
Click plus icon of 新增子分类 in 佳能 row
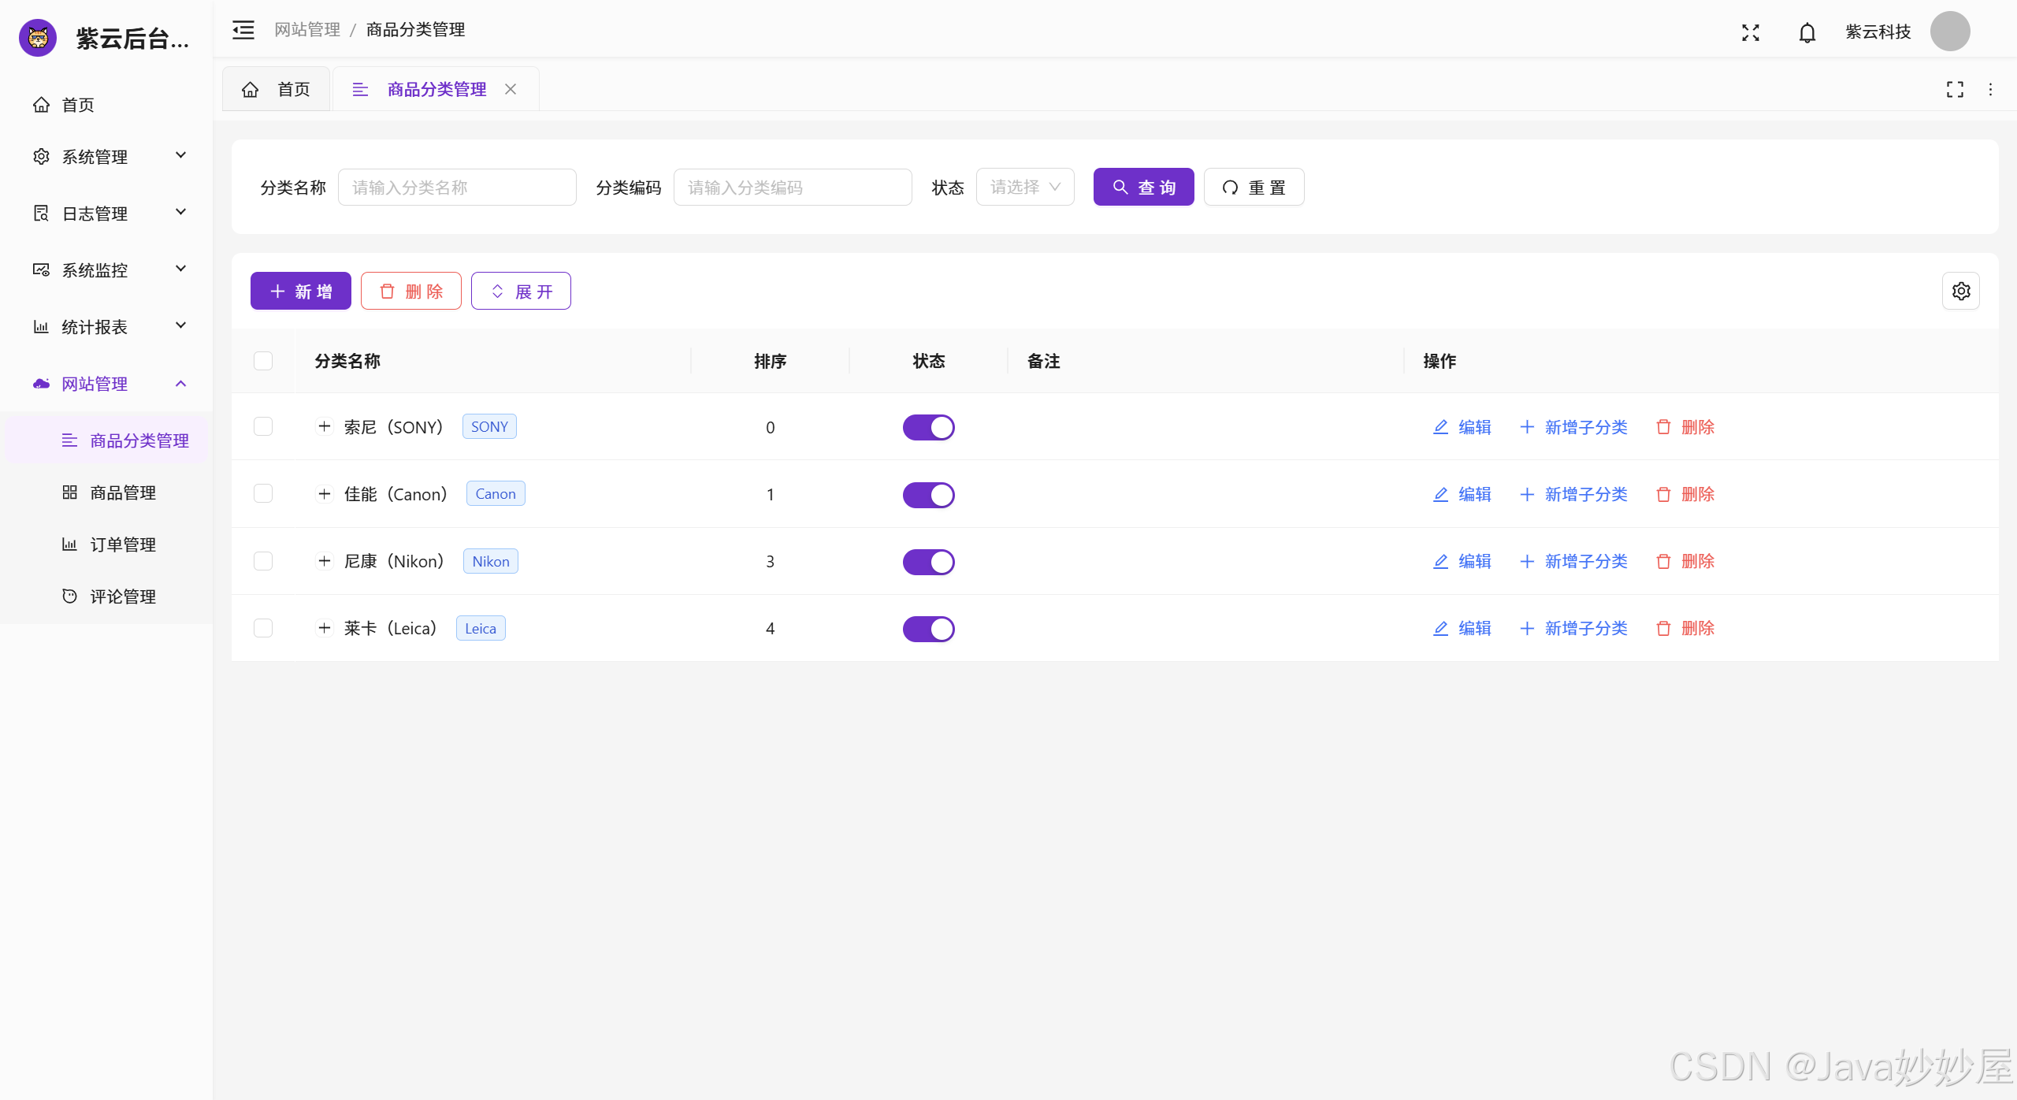coord(1527,494)
